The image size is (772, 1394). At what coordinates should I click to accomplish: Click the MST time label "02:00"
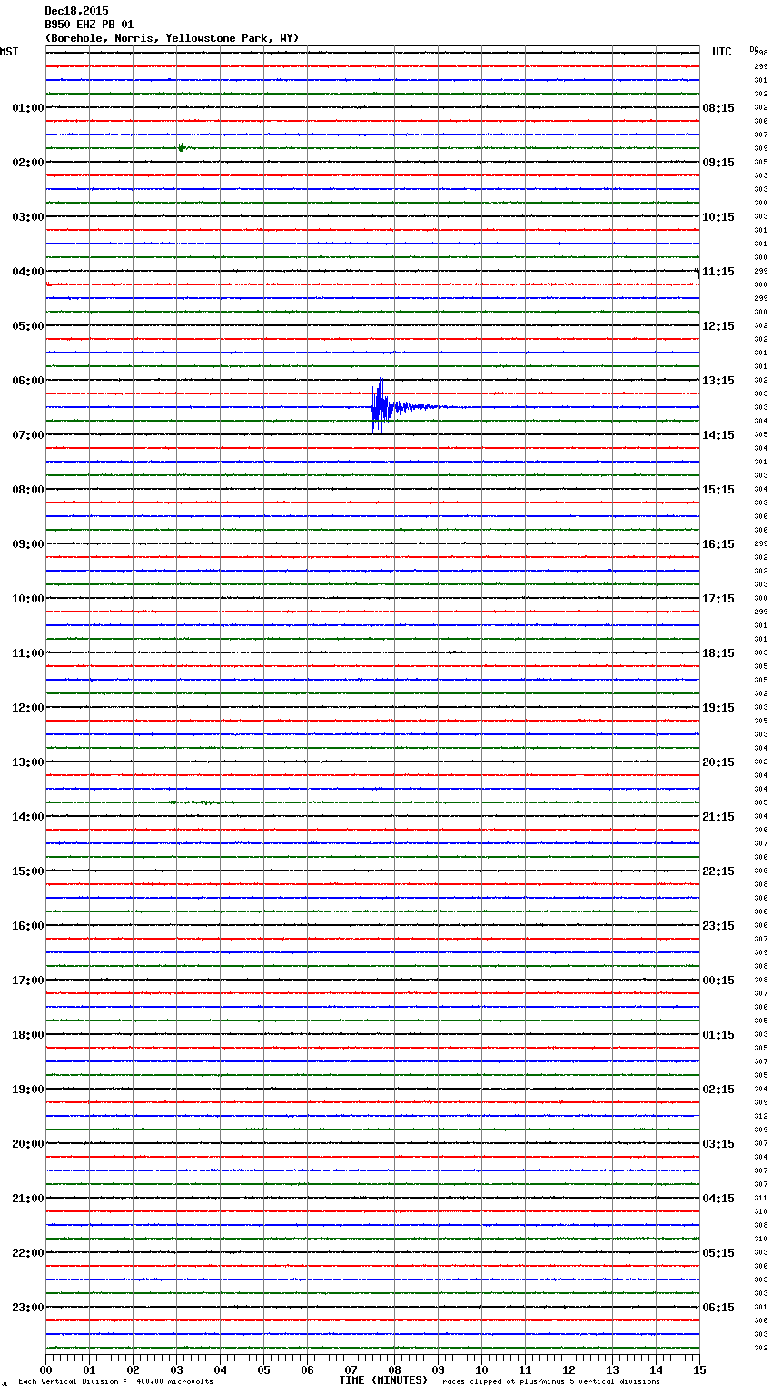[x=28, y=163]
